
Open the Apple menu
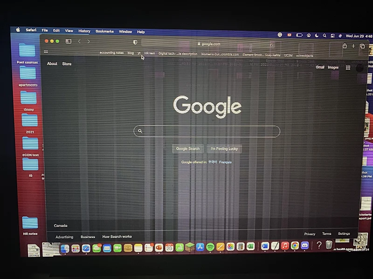[x=18, y=30]
